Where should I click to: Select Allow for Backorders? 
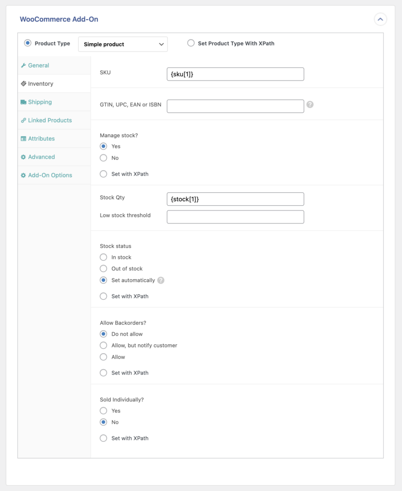[x=103, y=357]
